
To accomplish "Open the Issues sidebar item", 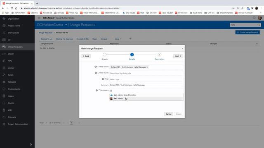I will [11, 96].
